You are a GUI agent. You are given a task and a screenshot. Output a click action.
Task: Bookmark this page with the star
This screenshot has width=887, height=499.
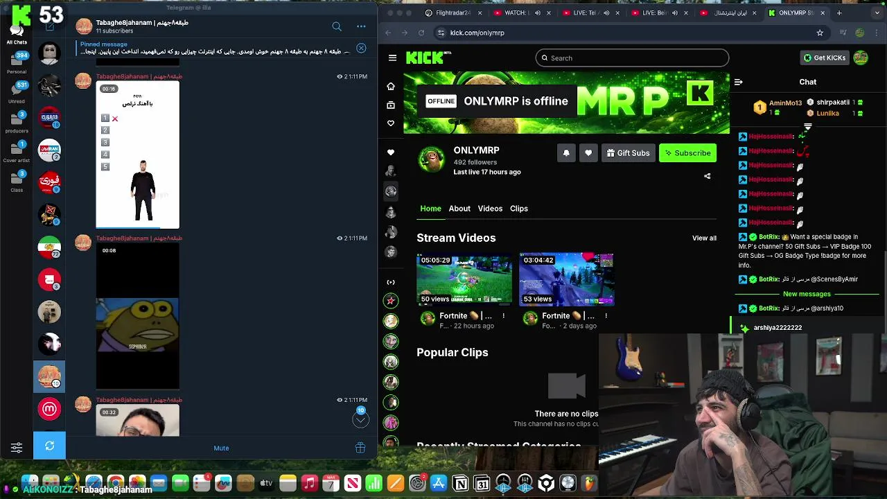[x=820, y=33]
